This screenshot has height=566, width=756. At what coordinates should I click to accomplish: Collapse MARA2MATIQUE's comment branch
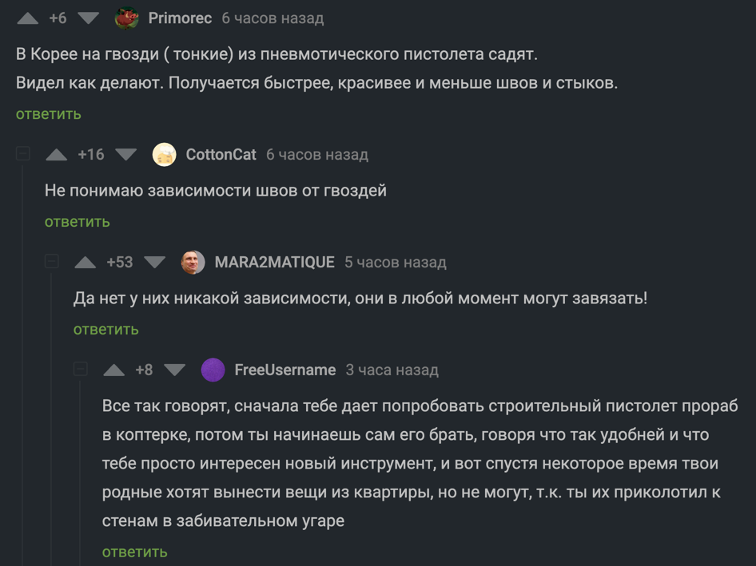point(52,261)
